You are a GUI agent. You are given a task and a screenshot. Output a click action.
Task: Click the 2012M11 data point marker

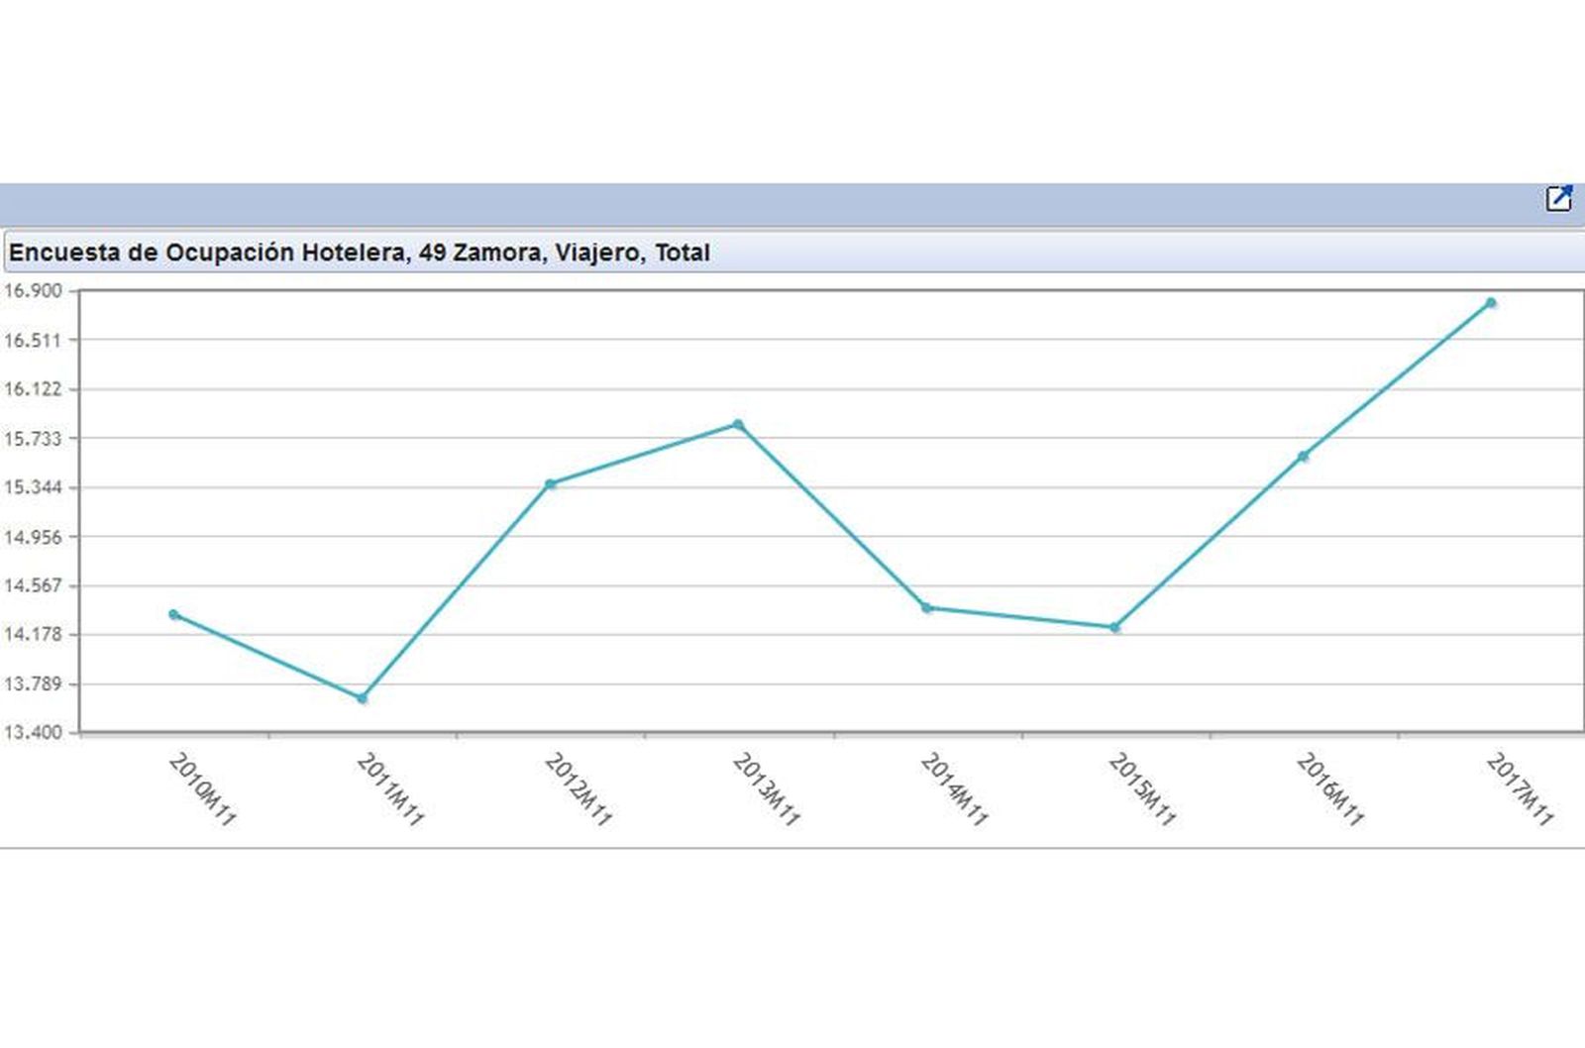click(551, 484)
